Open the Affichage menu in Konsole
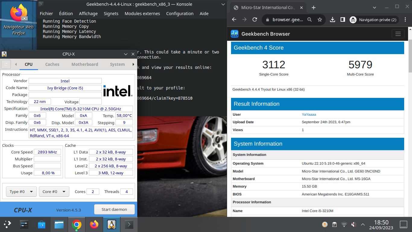 point(88,14)
